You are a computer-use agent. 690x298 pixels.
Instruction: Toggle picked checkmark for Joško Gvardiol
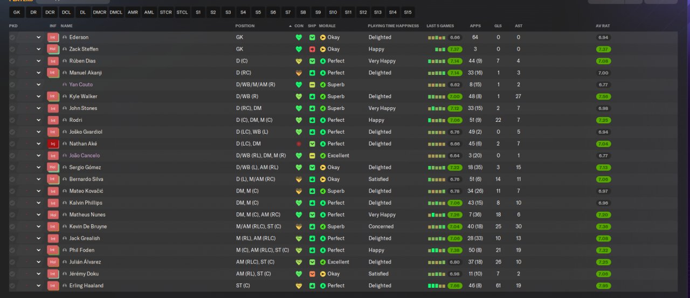click(x=12, y=132)
